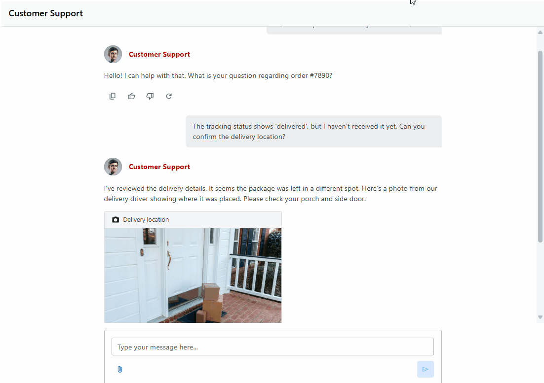Click the support message mentioning porch and side door
544x383 pixels.
[x=271, y=194]
